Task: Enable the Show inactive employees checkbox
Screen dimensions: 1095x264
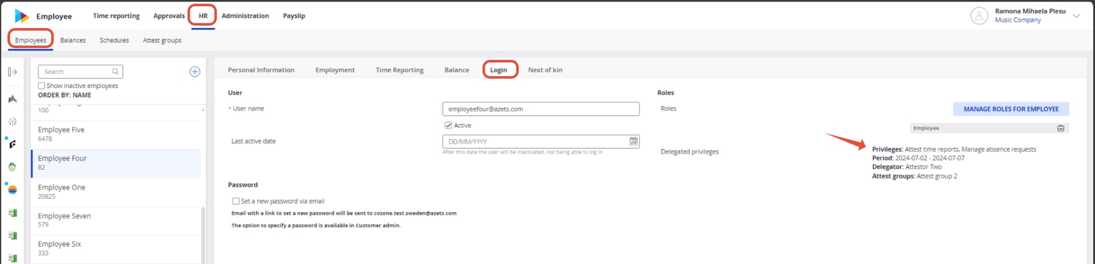Action: (41, 86)
